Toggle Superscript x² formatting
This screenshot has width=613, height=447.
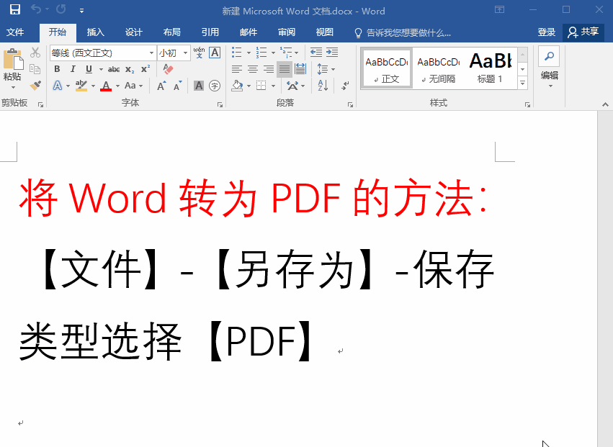pos(146,69)
